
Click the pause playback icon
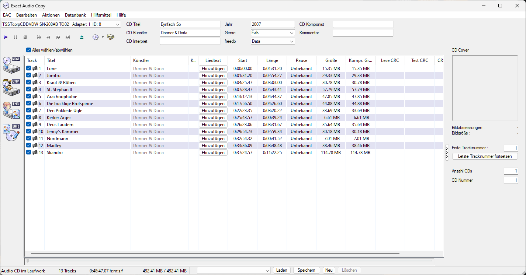coord(15,37)
